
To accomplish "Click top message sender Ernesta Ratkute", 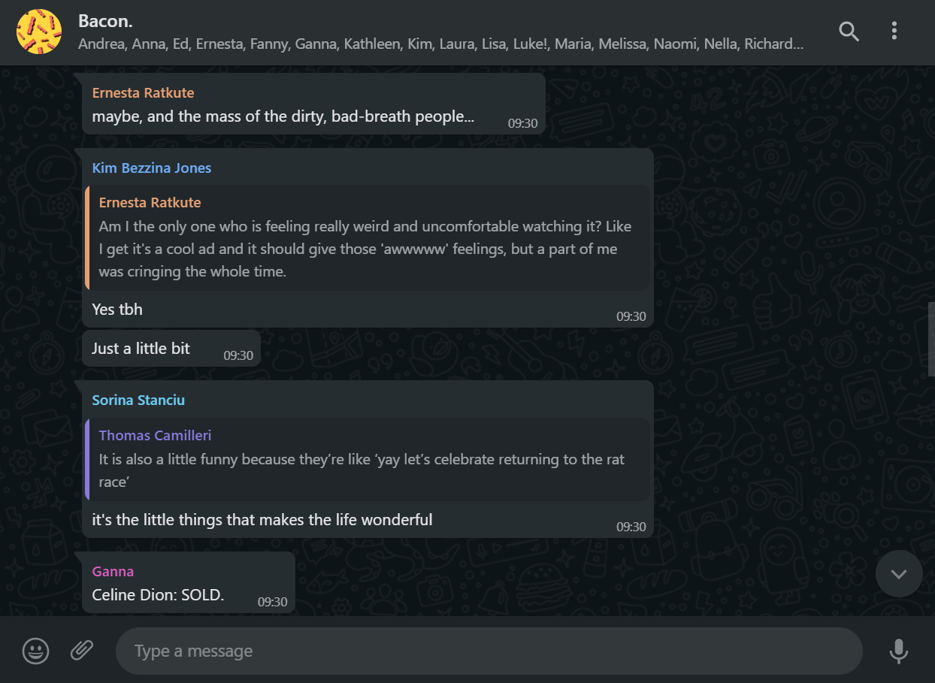I will (x=143, y=92).
